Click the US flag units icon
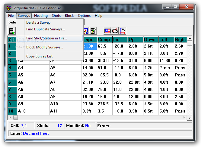The width and height of the screenshot is (202, 148). click(107, 31)
